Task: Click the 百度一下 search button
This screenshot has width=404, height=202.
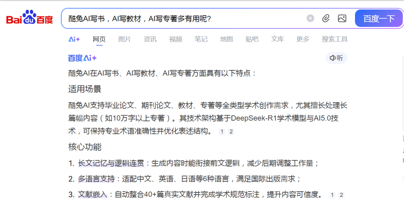Action: tap(379, 19)
